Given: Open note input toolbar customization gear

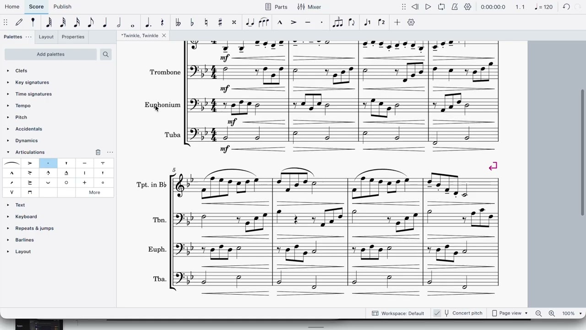Looking at the screenshot, I should [411, 22].
